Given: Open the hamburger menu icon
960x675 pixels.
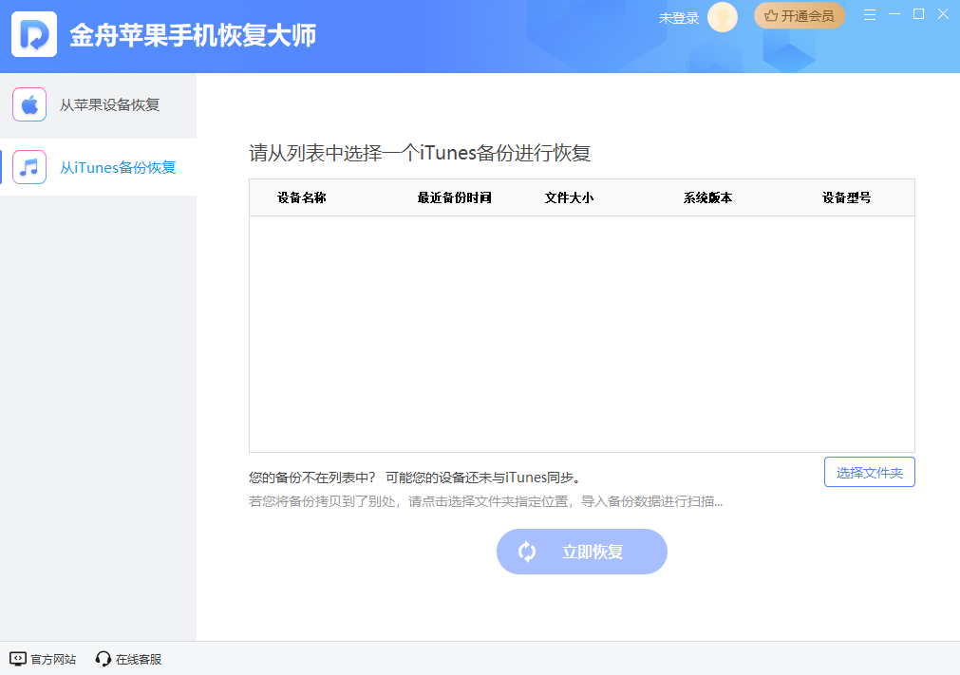Looking at the screenshot, I should click(870, 14).
